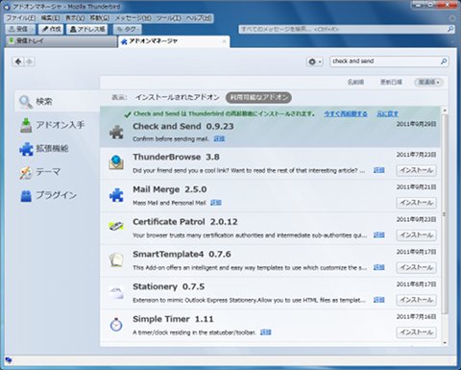Screen dimensions: 461x370
Task: Show installed add-ons (インストールされたアドオン)
Action: (177, 97)
